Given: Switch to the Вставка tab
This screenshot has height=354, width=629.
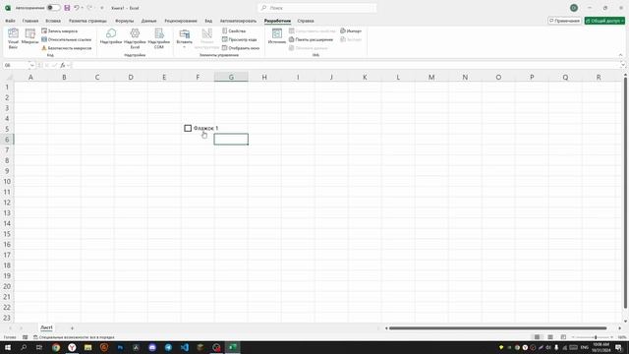Looking at the screenshot, I should tap(53, 21).
